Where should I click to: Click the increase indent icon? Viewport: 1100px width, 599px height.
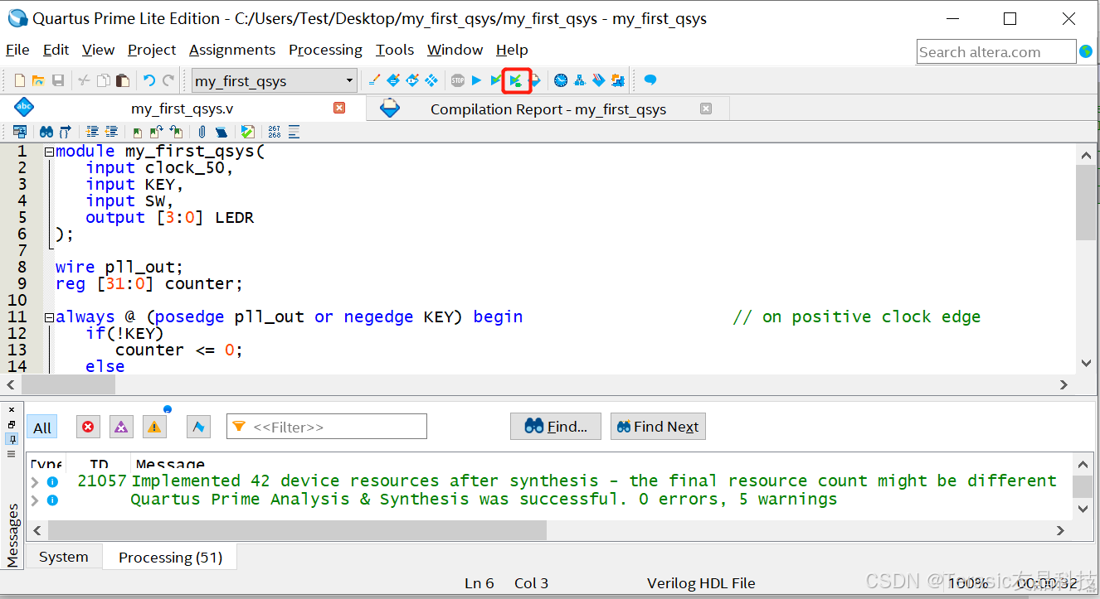(91, 132)
